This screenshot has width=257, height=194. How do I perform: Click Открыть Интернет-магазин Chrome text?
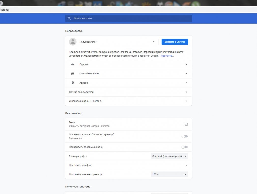pos(89,126)
